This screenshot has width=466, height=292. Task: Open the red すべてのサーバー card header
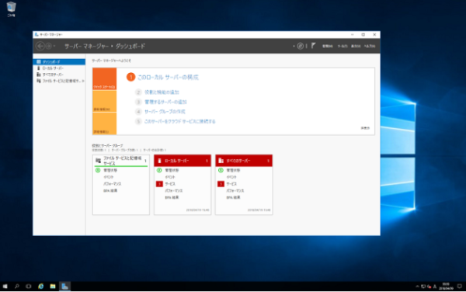(x=244, y=161)
